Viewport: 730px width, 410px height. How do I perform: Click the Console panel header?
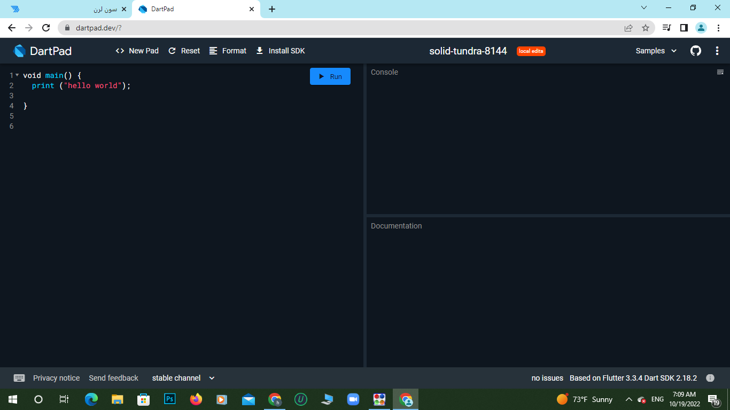click(384, 72)
